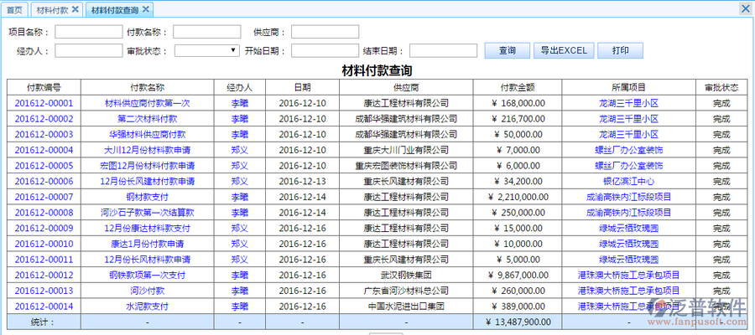Close the 材料付款查询 tab

tap(145, 9)
